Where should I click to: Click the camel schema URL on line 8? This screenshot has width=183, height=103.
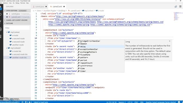(73, 33)
